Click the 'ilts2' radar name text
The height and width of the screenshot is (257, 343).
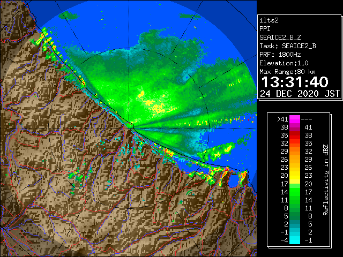pos(269,20)
